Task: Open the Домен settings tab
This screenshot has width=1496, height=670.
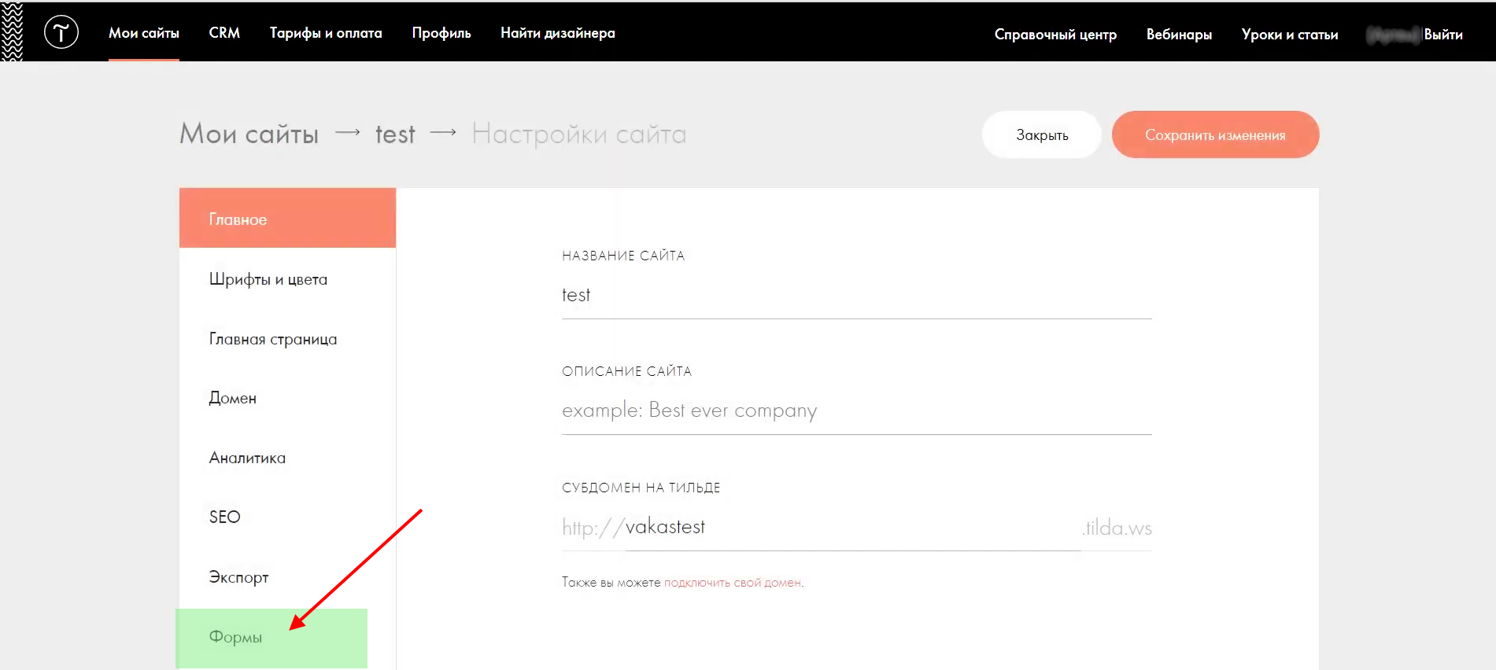Action: click(x=233, y=399)
